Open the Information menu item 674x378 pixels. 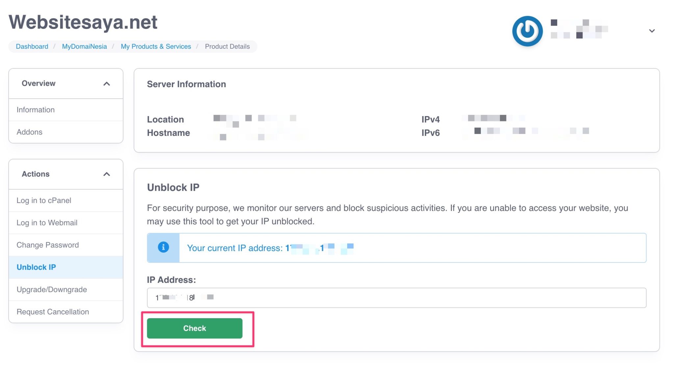pos(36,110)
